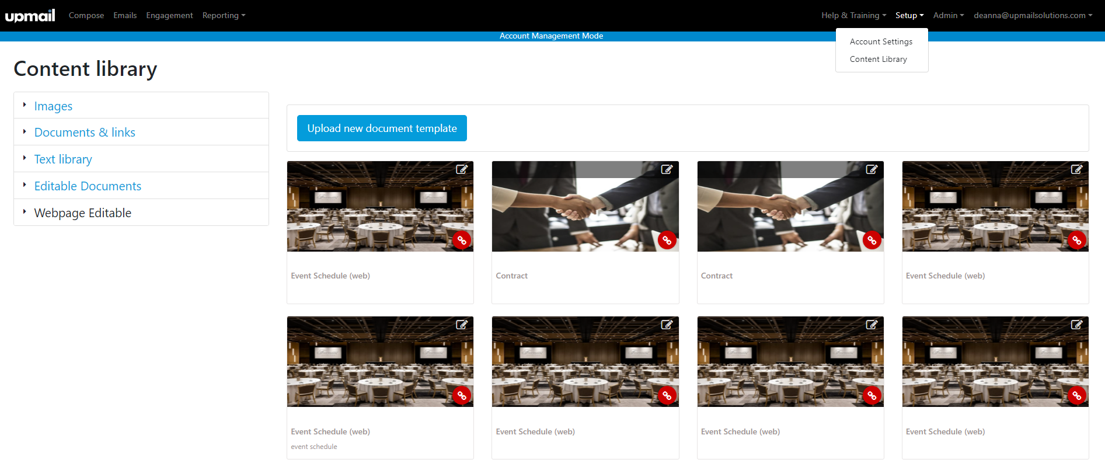Image resolution: width=1105 pixels, height=470 pixels.
Task: Click the first 'Contract' caption
Action: [511, 276]
